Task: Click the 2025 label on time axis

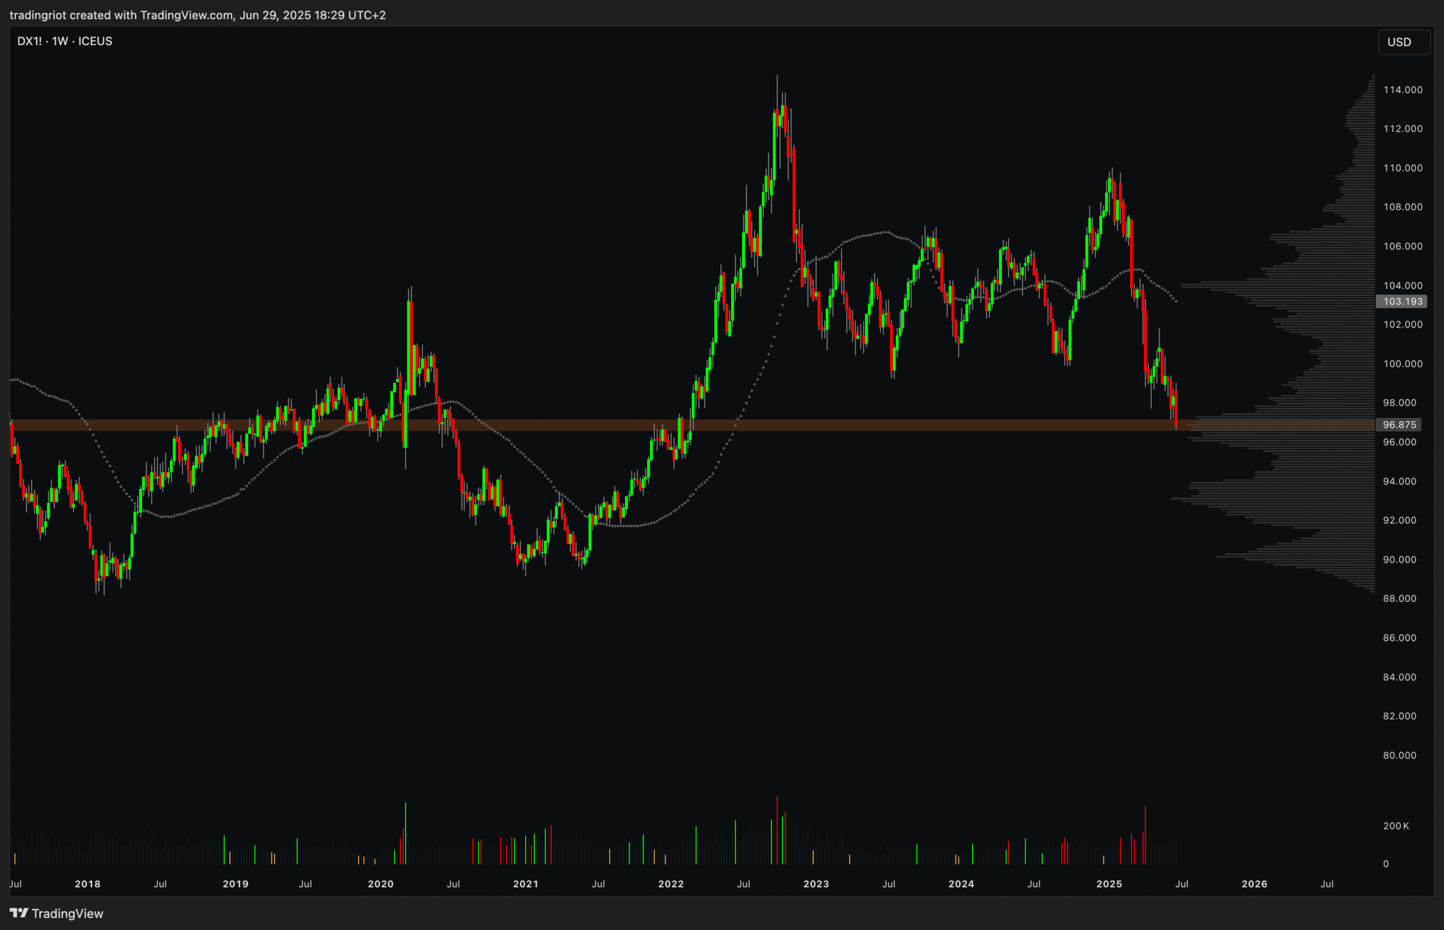Action: (x=1110, y=884)
